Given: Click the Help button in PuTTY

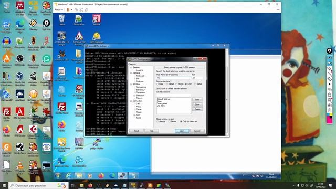Looking at the screenshot, I should (152, 131).
